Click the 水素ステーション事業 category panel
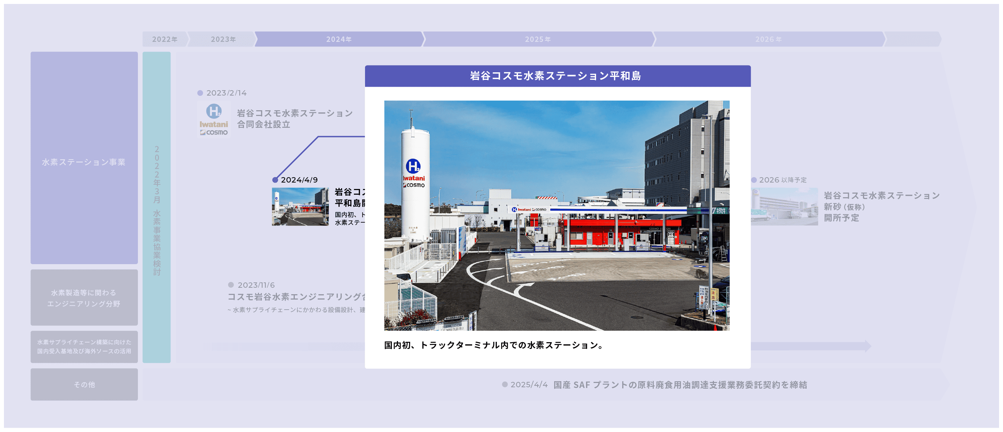 [x=84, y=158]
